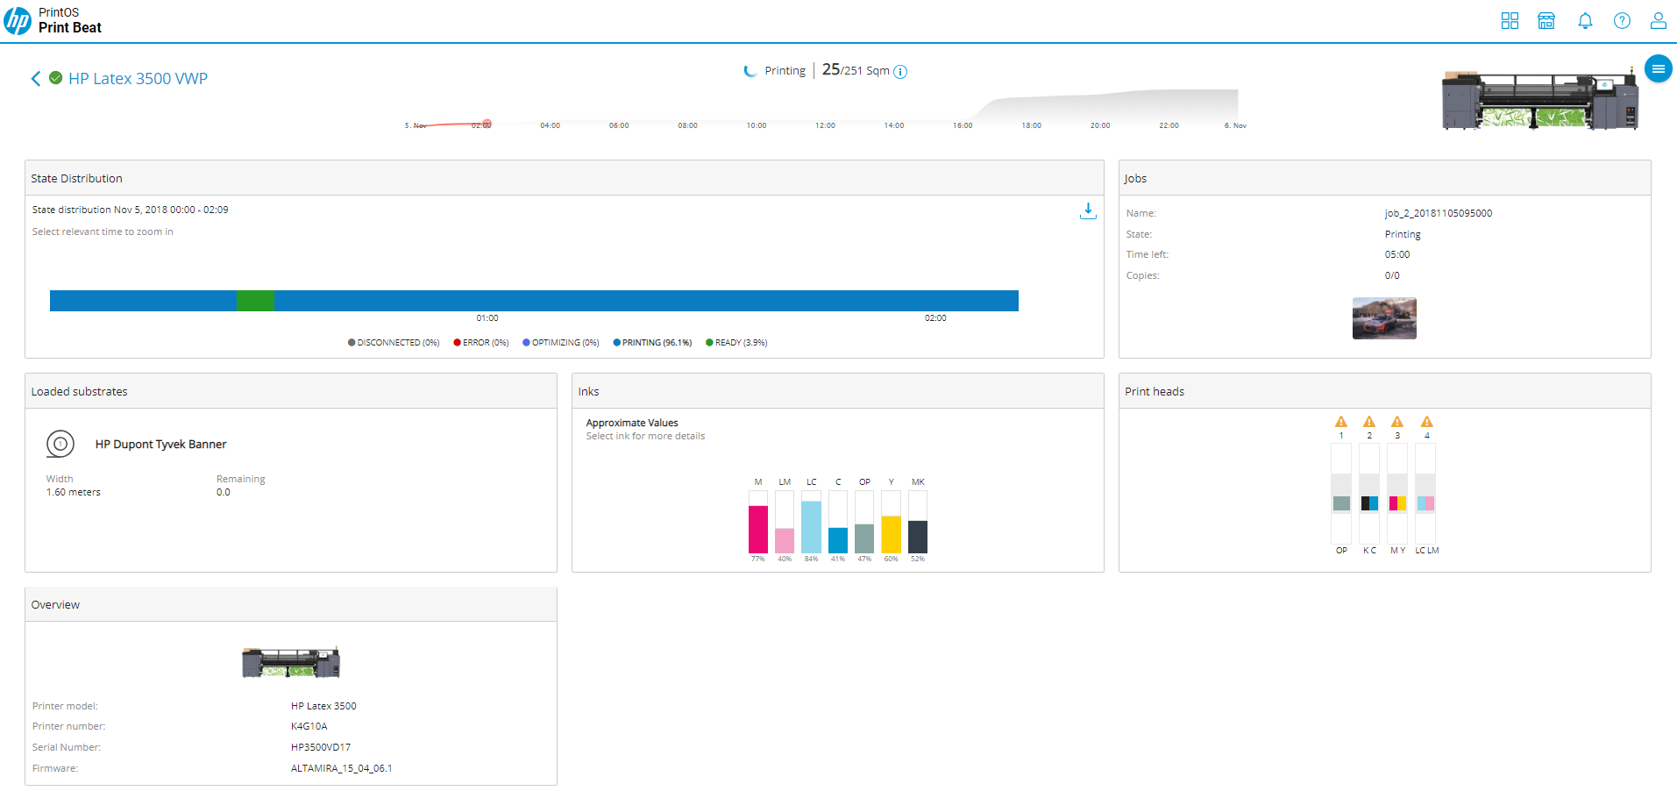Viewport: 1677px width, 791px height.
Task: Select the OP print head bar
Action: click(1341, 493)
